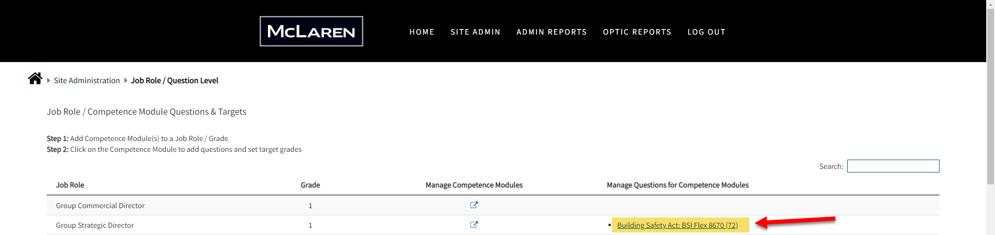The image size is (995, 235).
Task: Sort the table by the Grade column
Action: (310, 185)
